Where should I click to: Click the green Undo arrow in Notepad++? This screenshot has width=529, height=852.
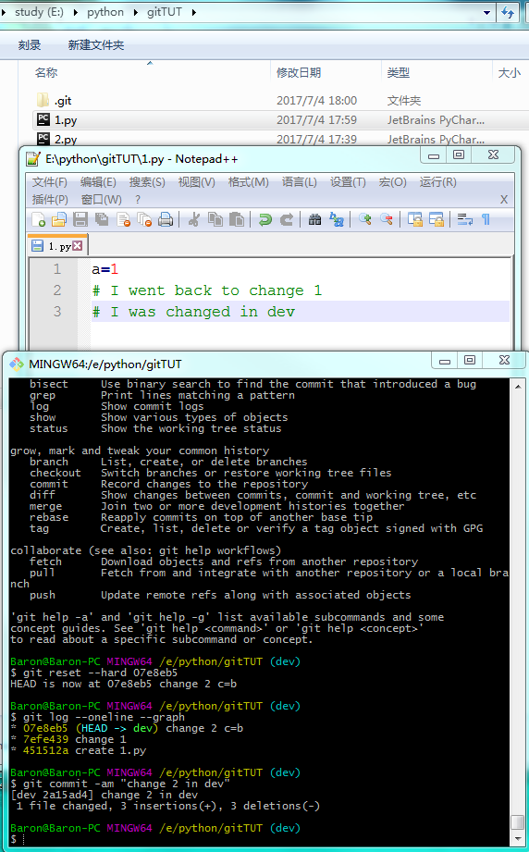tap(265, 219)
